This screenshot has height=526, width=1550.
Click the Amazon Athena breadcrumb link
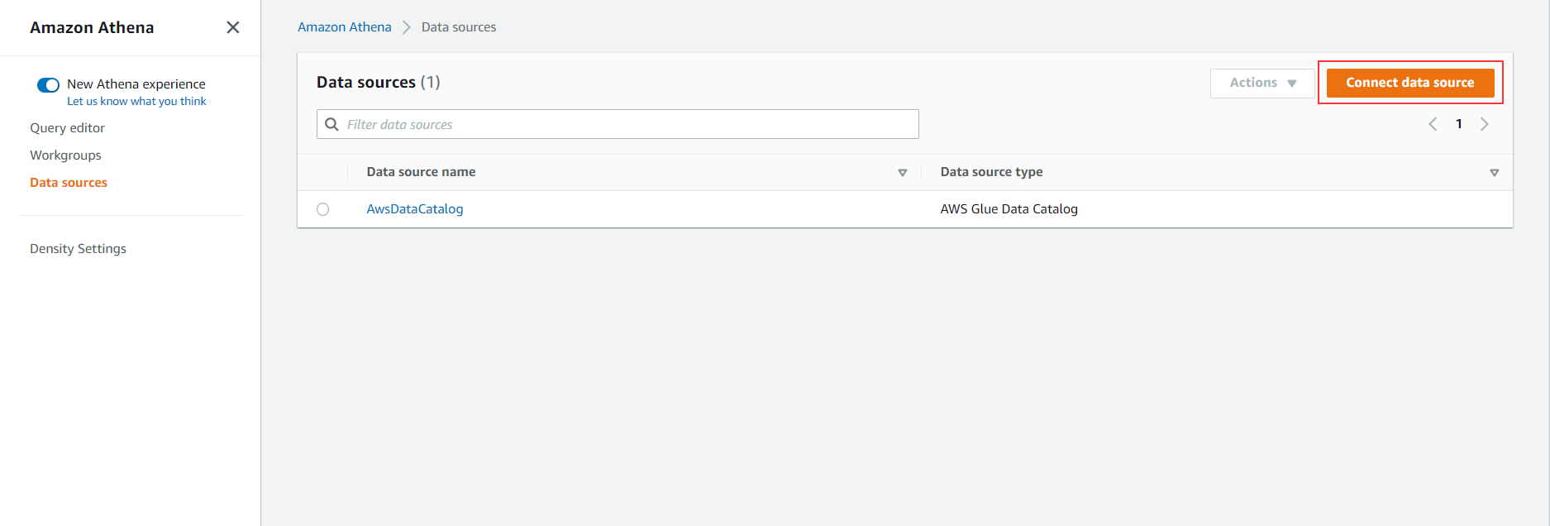pyautogui.click(x=345, y=26)
